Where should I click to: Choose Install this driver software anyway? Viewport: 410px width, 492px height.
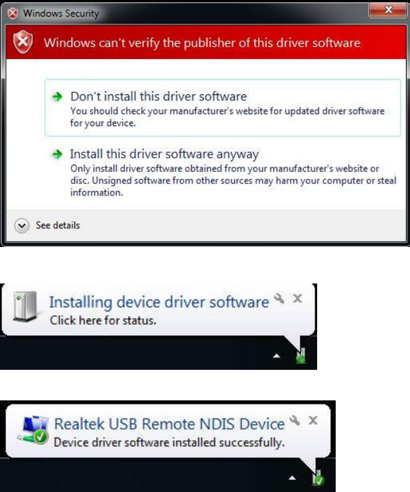[x=223, y=173]
